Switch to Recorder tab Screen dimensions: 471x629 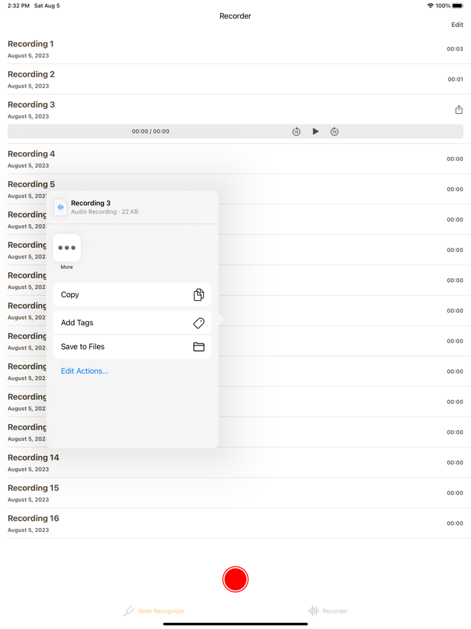coord(328,611)
